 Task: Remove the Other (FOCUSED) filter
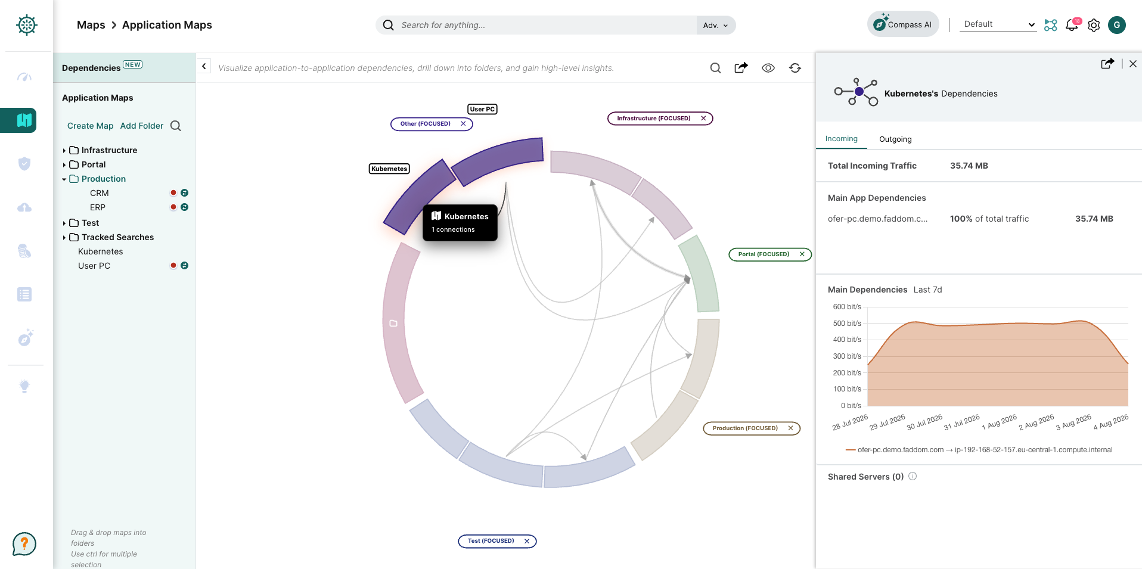tap(463, 124)
